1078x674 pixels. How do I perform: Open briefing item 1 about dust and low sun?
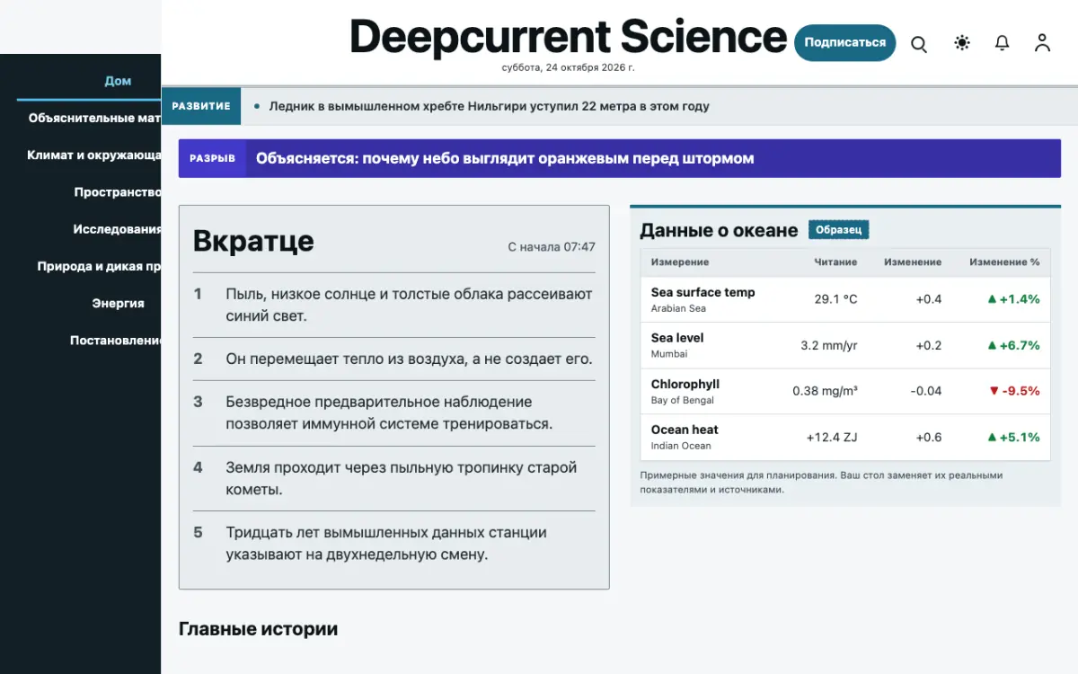(394, 305)
